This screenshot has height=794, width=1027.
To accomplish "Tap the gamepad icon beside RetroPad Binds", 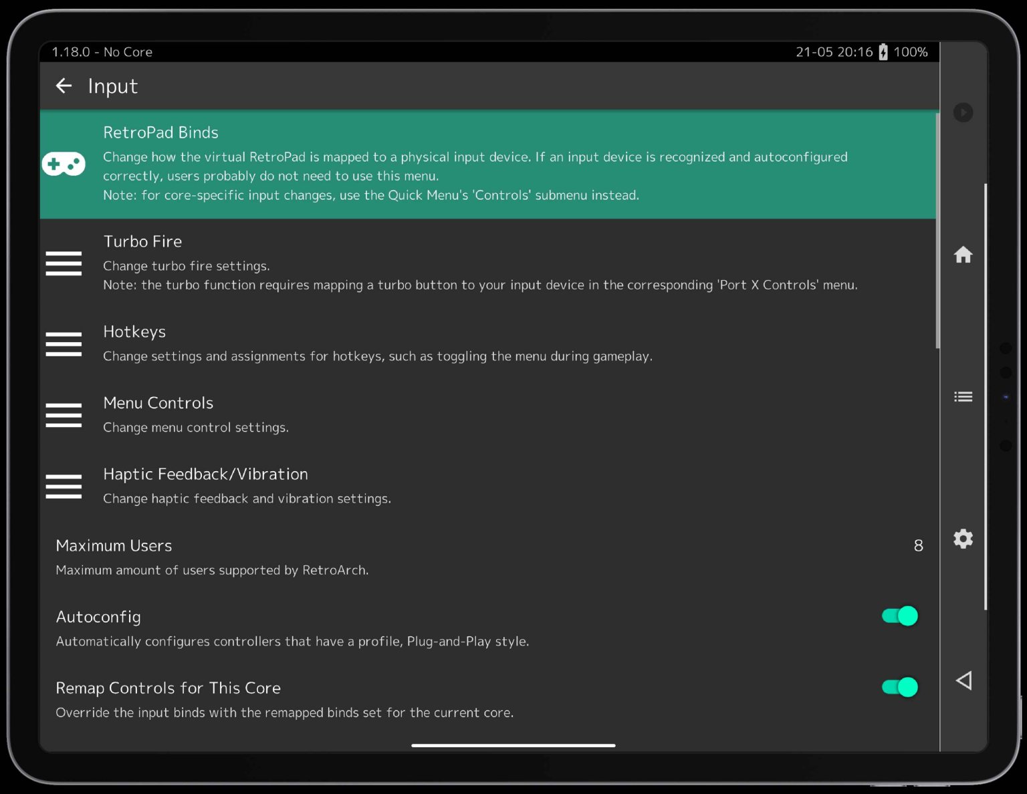I will (64, 163).
